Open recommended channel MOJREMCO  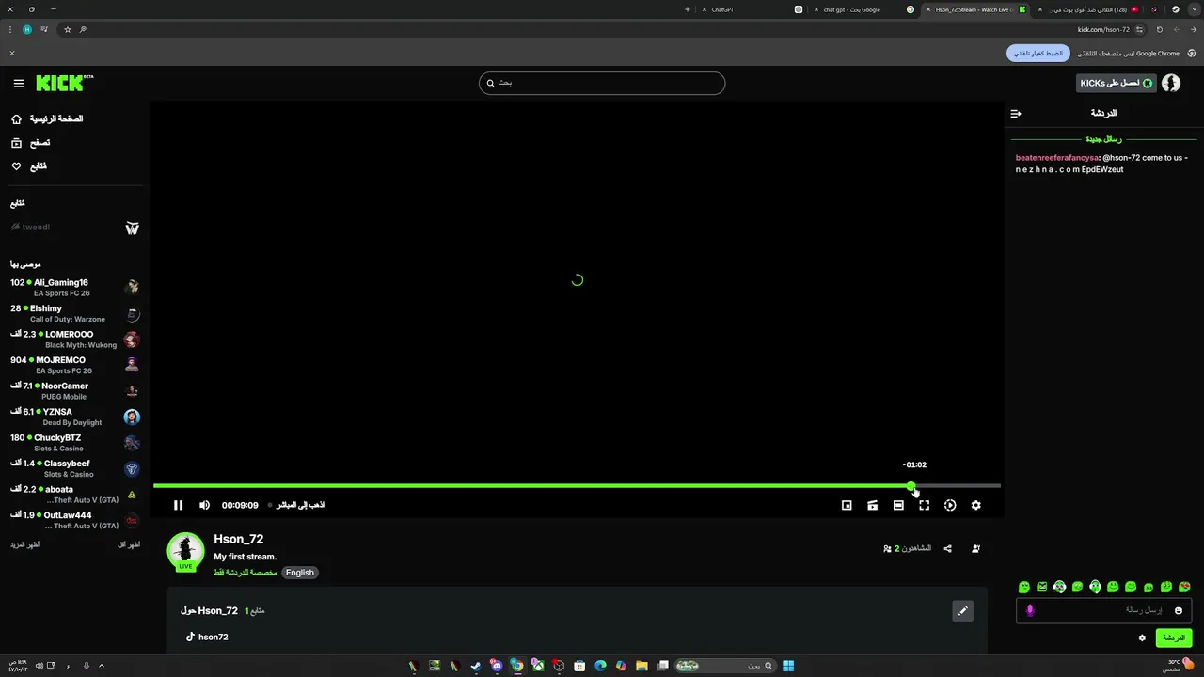[x=75, y=365]
